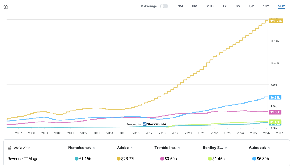Toggle the Average switch
Screen dimensions: 291x168
click(x=164, y=6)
